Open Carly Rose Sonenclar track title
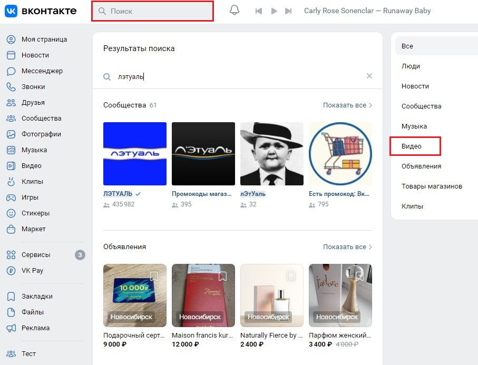Image resolution: width=478 pixels, height=365 pixels. click(x=367, y=11)
